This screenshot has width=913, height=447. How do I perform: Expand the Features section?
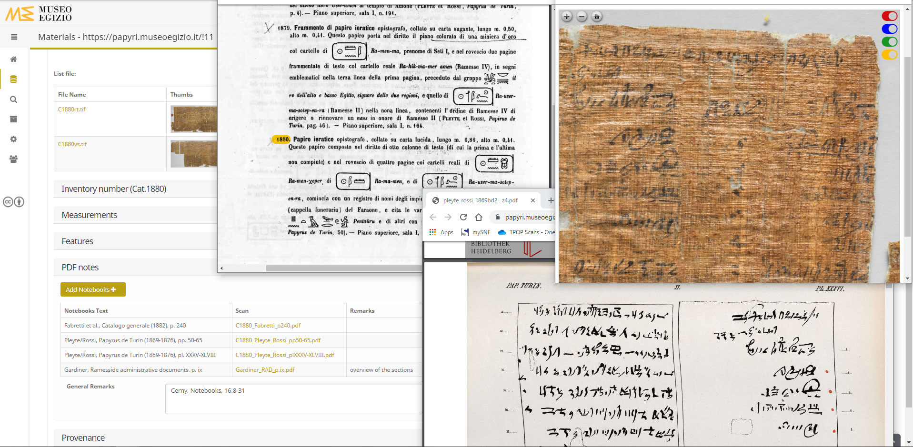point(78,241)
